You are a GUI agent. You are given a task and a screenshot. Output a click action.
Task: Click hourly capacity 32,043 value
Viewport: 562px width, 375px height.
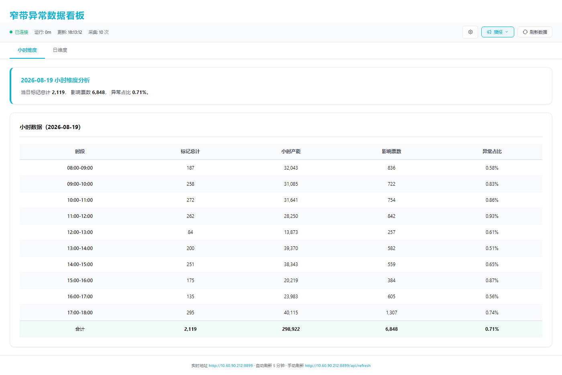[x=291, y=168]
